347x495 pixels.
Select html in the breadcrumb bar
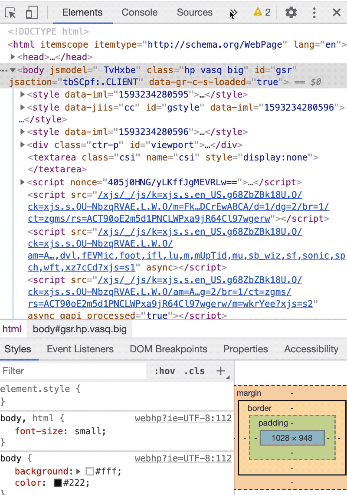tap(12, 329)
